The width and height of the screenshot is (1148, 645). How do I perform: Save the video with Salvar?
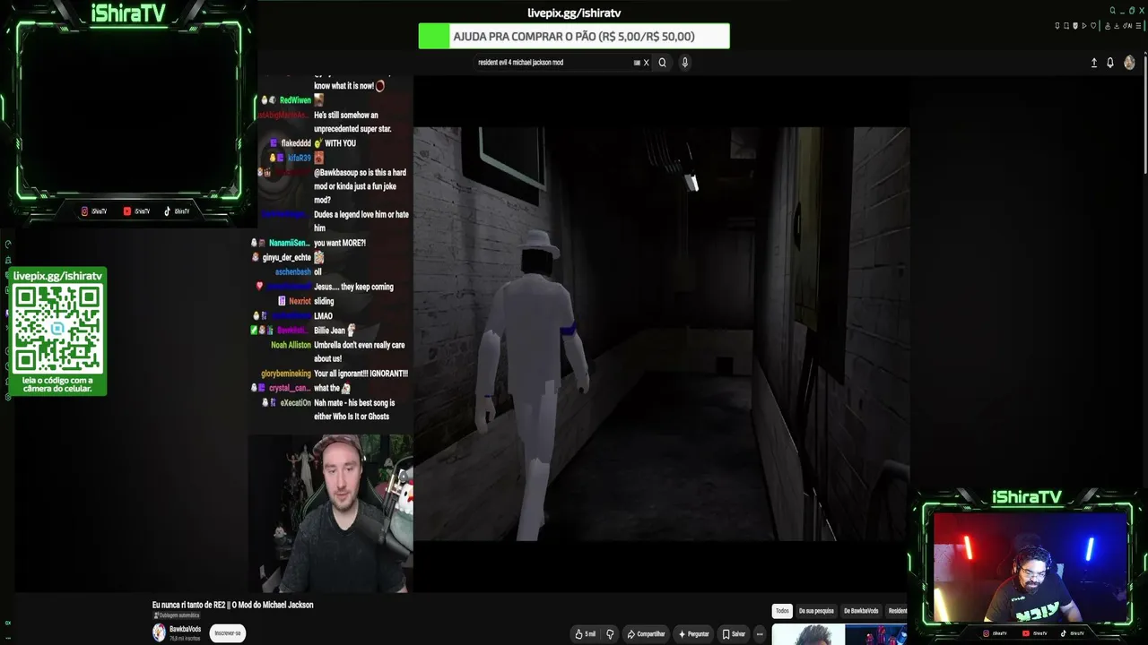pyautogui.click(x=734, y=634)
